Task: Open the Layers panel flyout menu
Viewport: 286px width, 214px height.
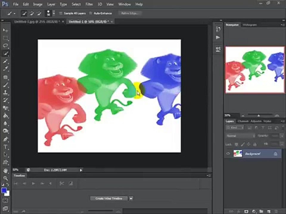Action: pyautogui.click(x=282, y=121)
